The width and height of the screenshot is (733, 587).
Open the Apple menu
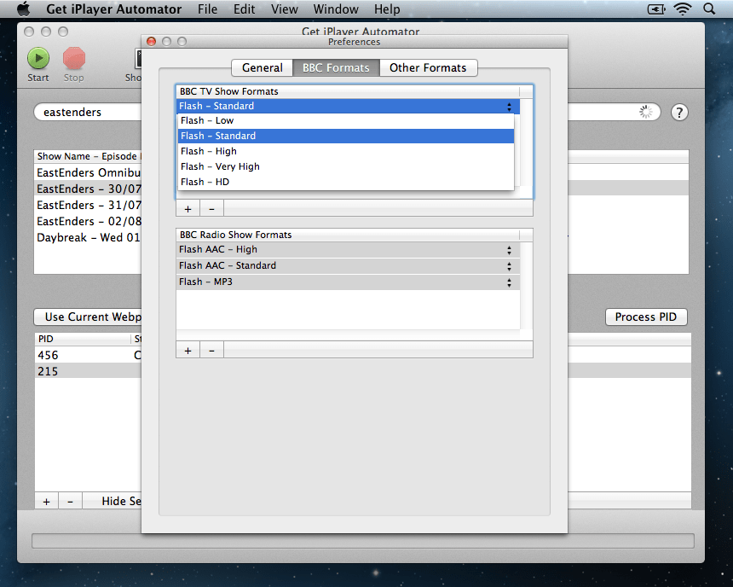pyautogui.click(x=23, y=9)
